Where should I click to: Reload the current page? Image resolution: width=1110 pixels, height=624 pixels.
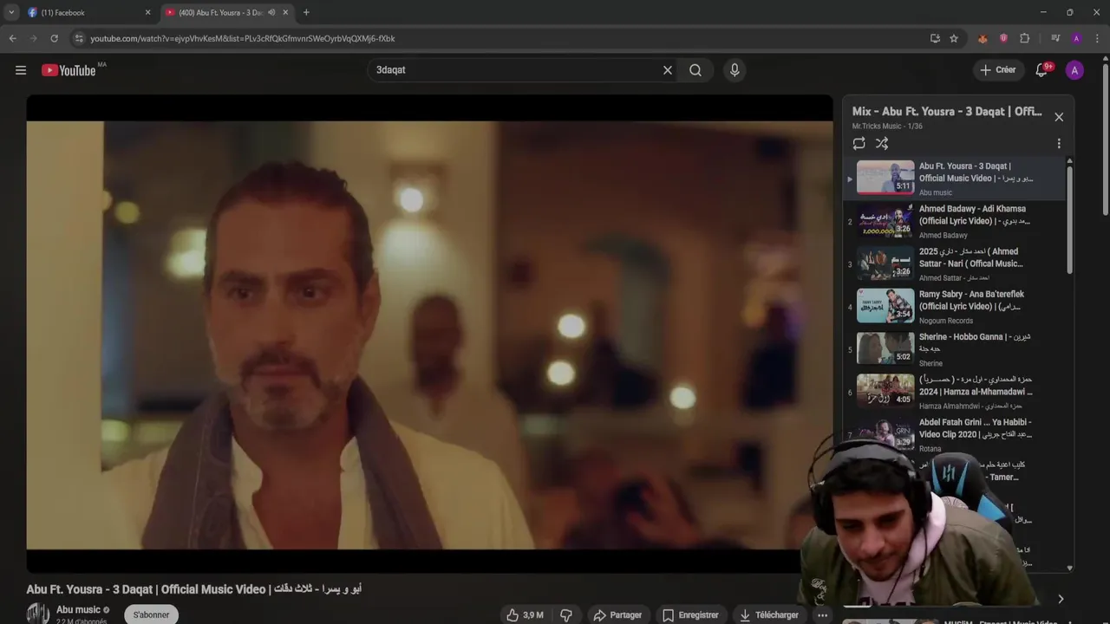click(54, 38)
